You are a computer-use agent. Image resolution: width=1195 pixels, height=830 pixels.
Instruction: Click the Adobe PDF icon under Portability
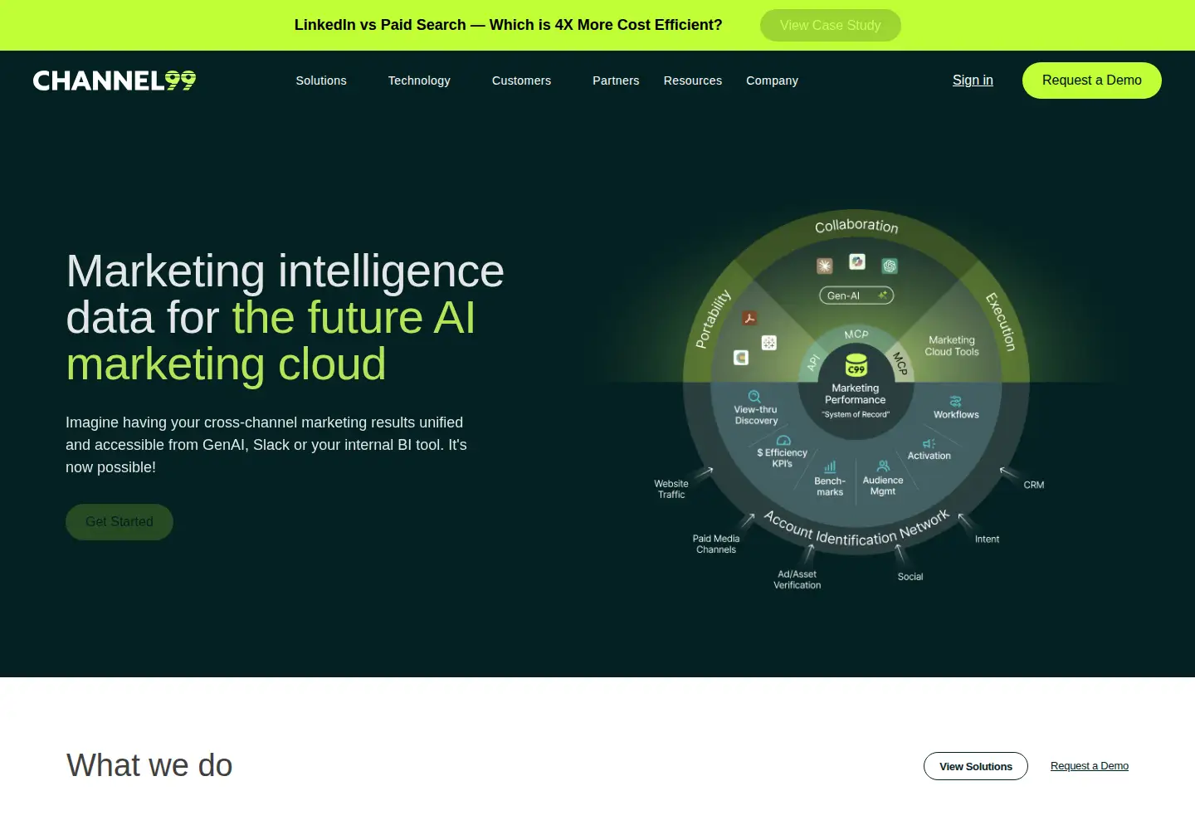pos(749,318)
